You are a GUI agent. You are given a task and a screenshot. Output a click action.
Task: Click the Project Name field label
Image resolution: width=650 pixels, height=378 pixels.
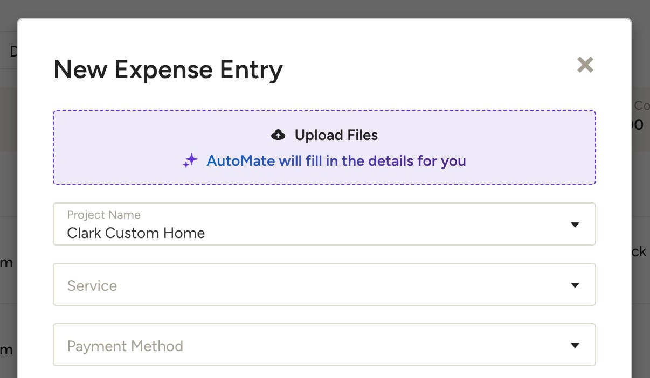103,215
